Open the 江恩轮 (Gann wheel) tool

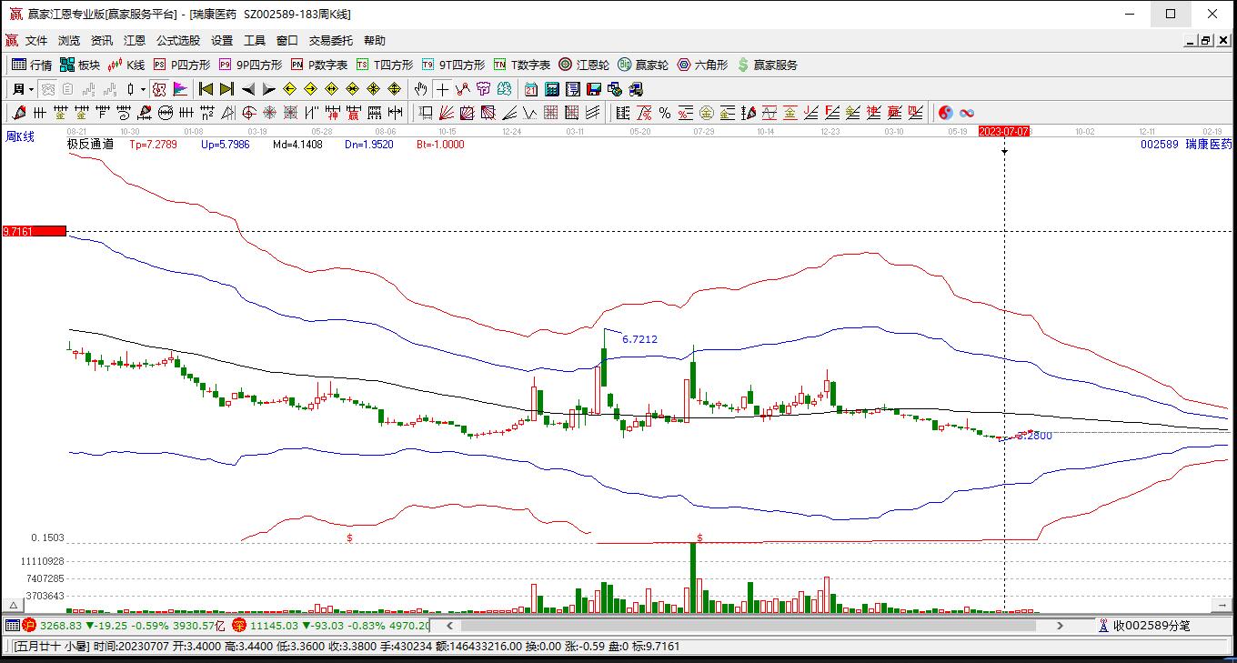click(x=584, y=65)
